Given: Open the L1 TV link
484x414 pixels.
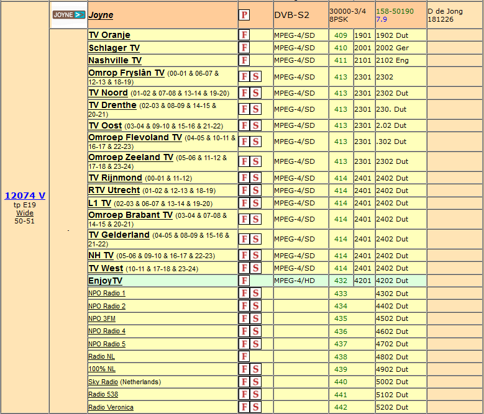Looking at the screenshot, I should pyautogui.click(x=99, y=203).
